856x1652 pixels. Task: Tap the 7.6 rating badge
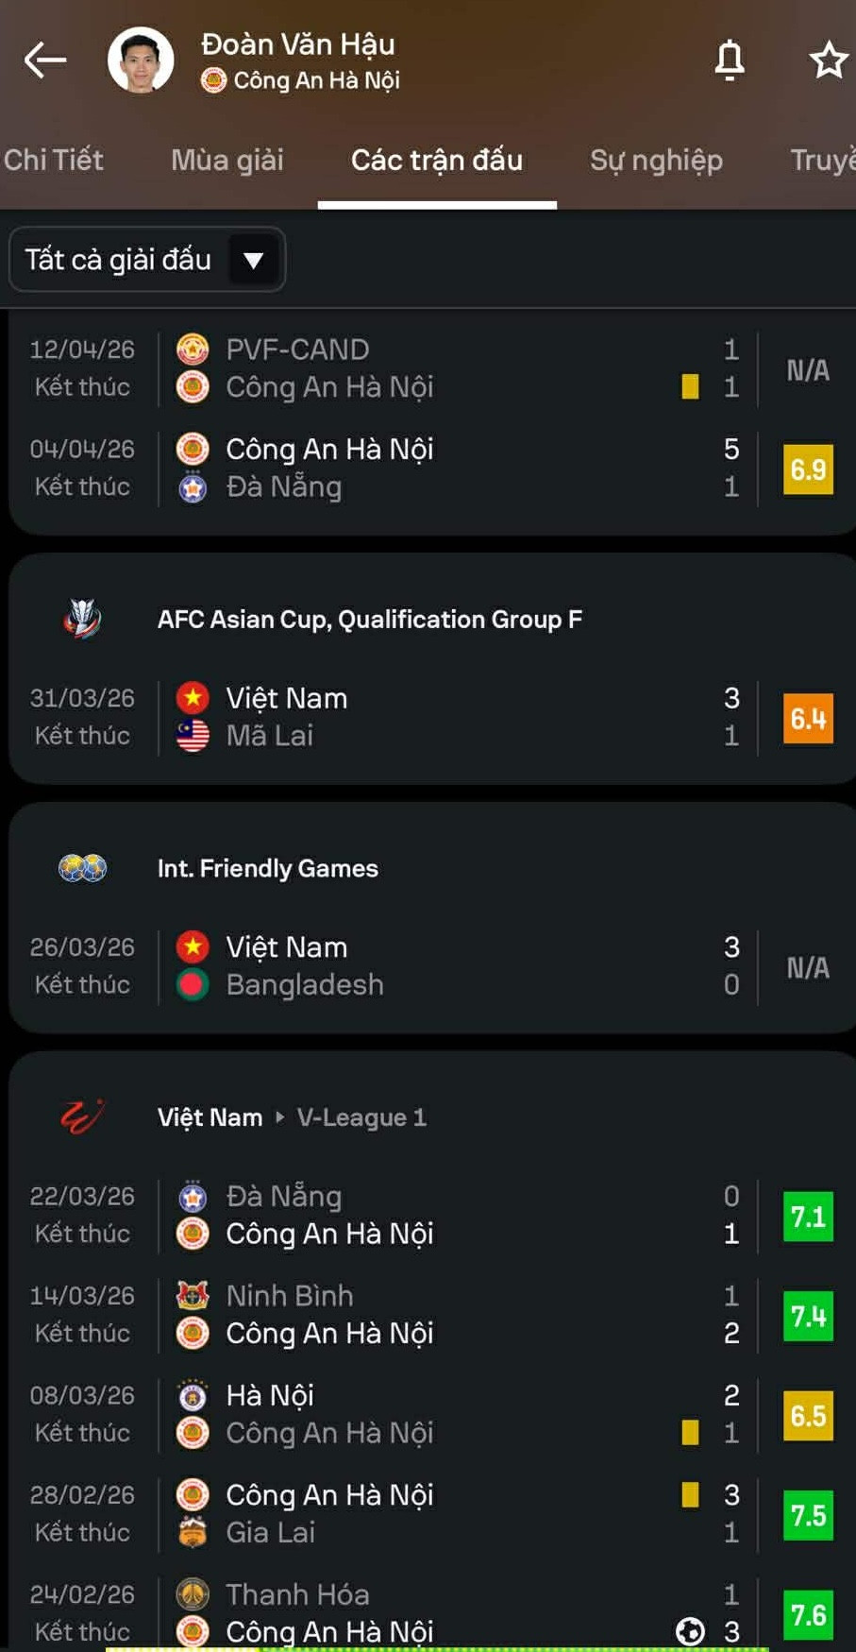[x=808, y=1614]
